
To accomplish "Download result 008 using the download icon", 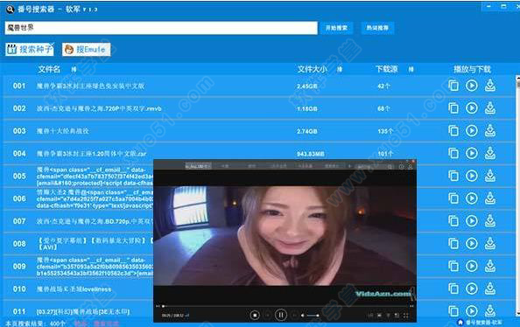I will click(490, 243).
